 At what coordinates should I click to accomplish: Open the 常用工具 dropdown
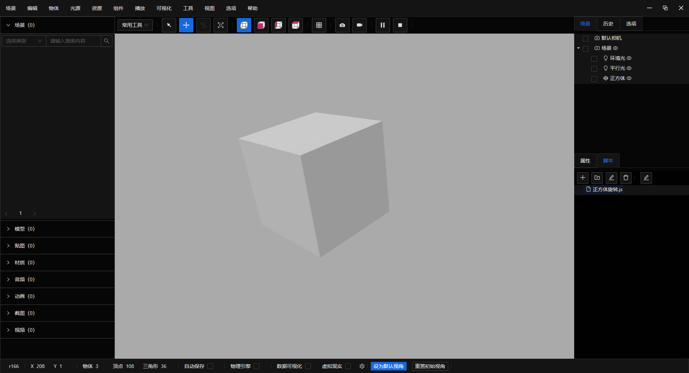click(135, 25)
